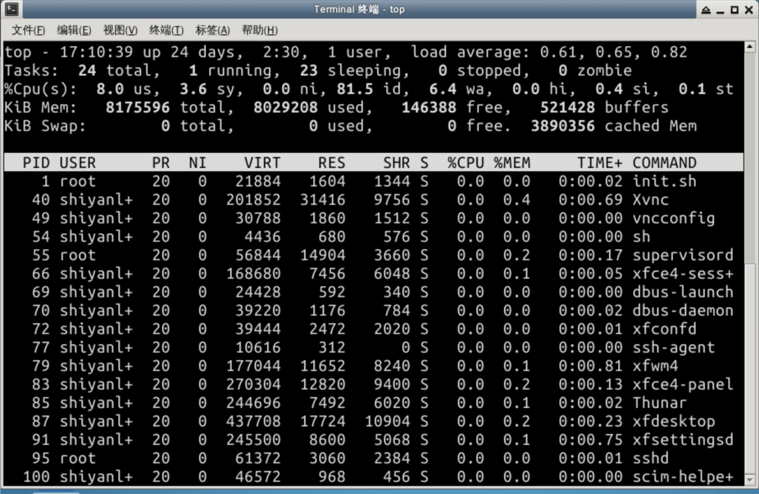Maximize the Terminal window

point(734,10)
